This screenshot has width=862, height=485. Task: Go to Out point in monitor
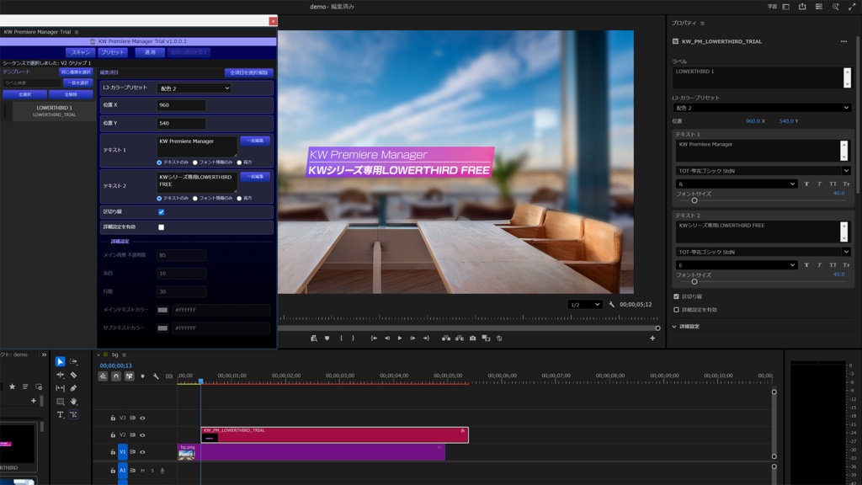[x=426, y=338]
